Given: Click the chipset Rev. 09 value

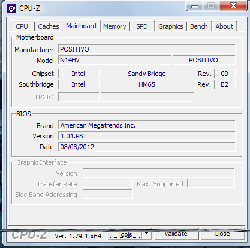Looking at the screenshot, I should (225, 74).
